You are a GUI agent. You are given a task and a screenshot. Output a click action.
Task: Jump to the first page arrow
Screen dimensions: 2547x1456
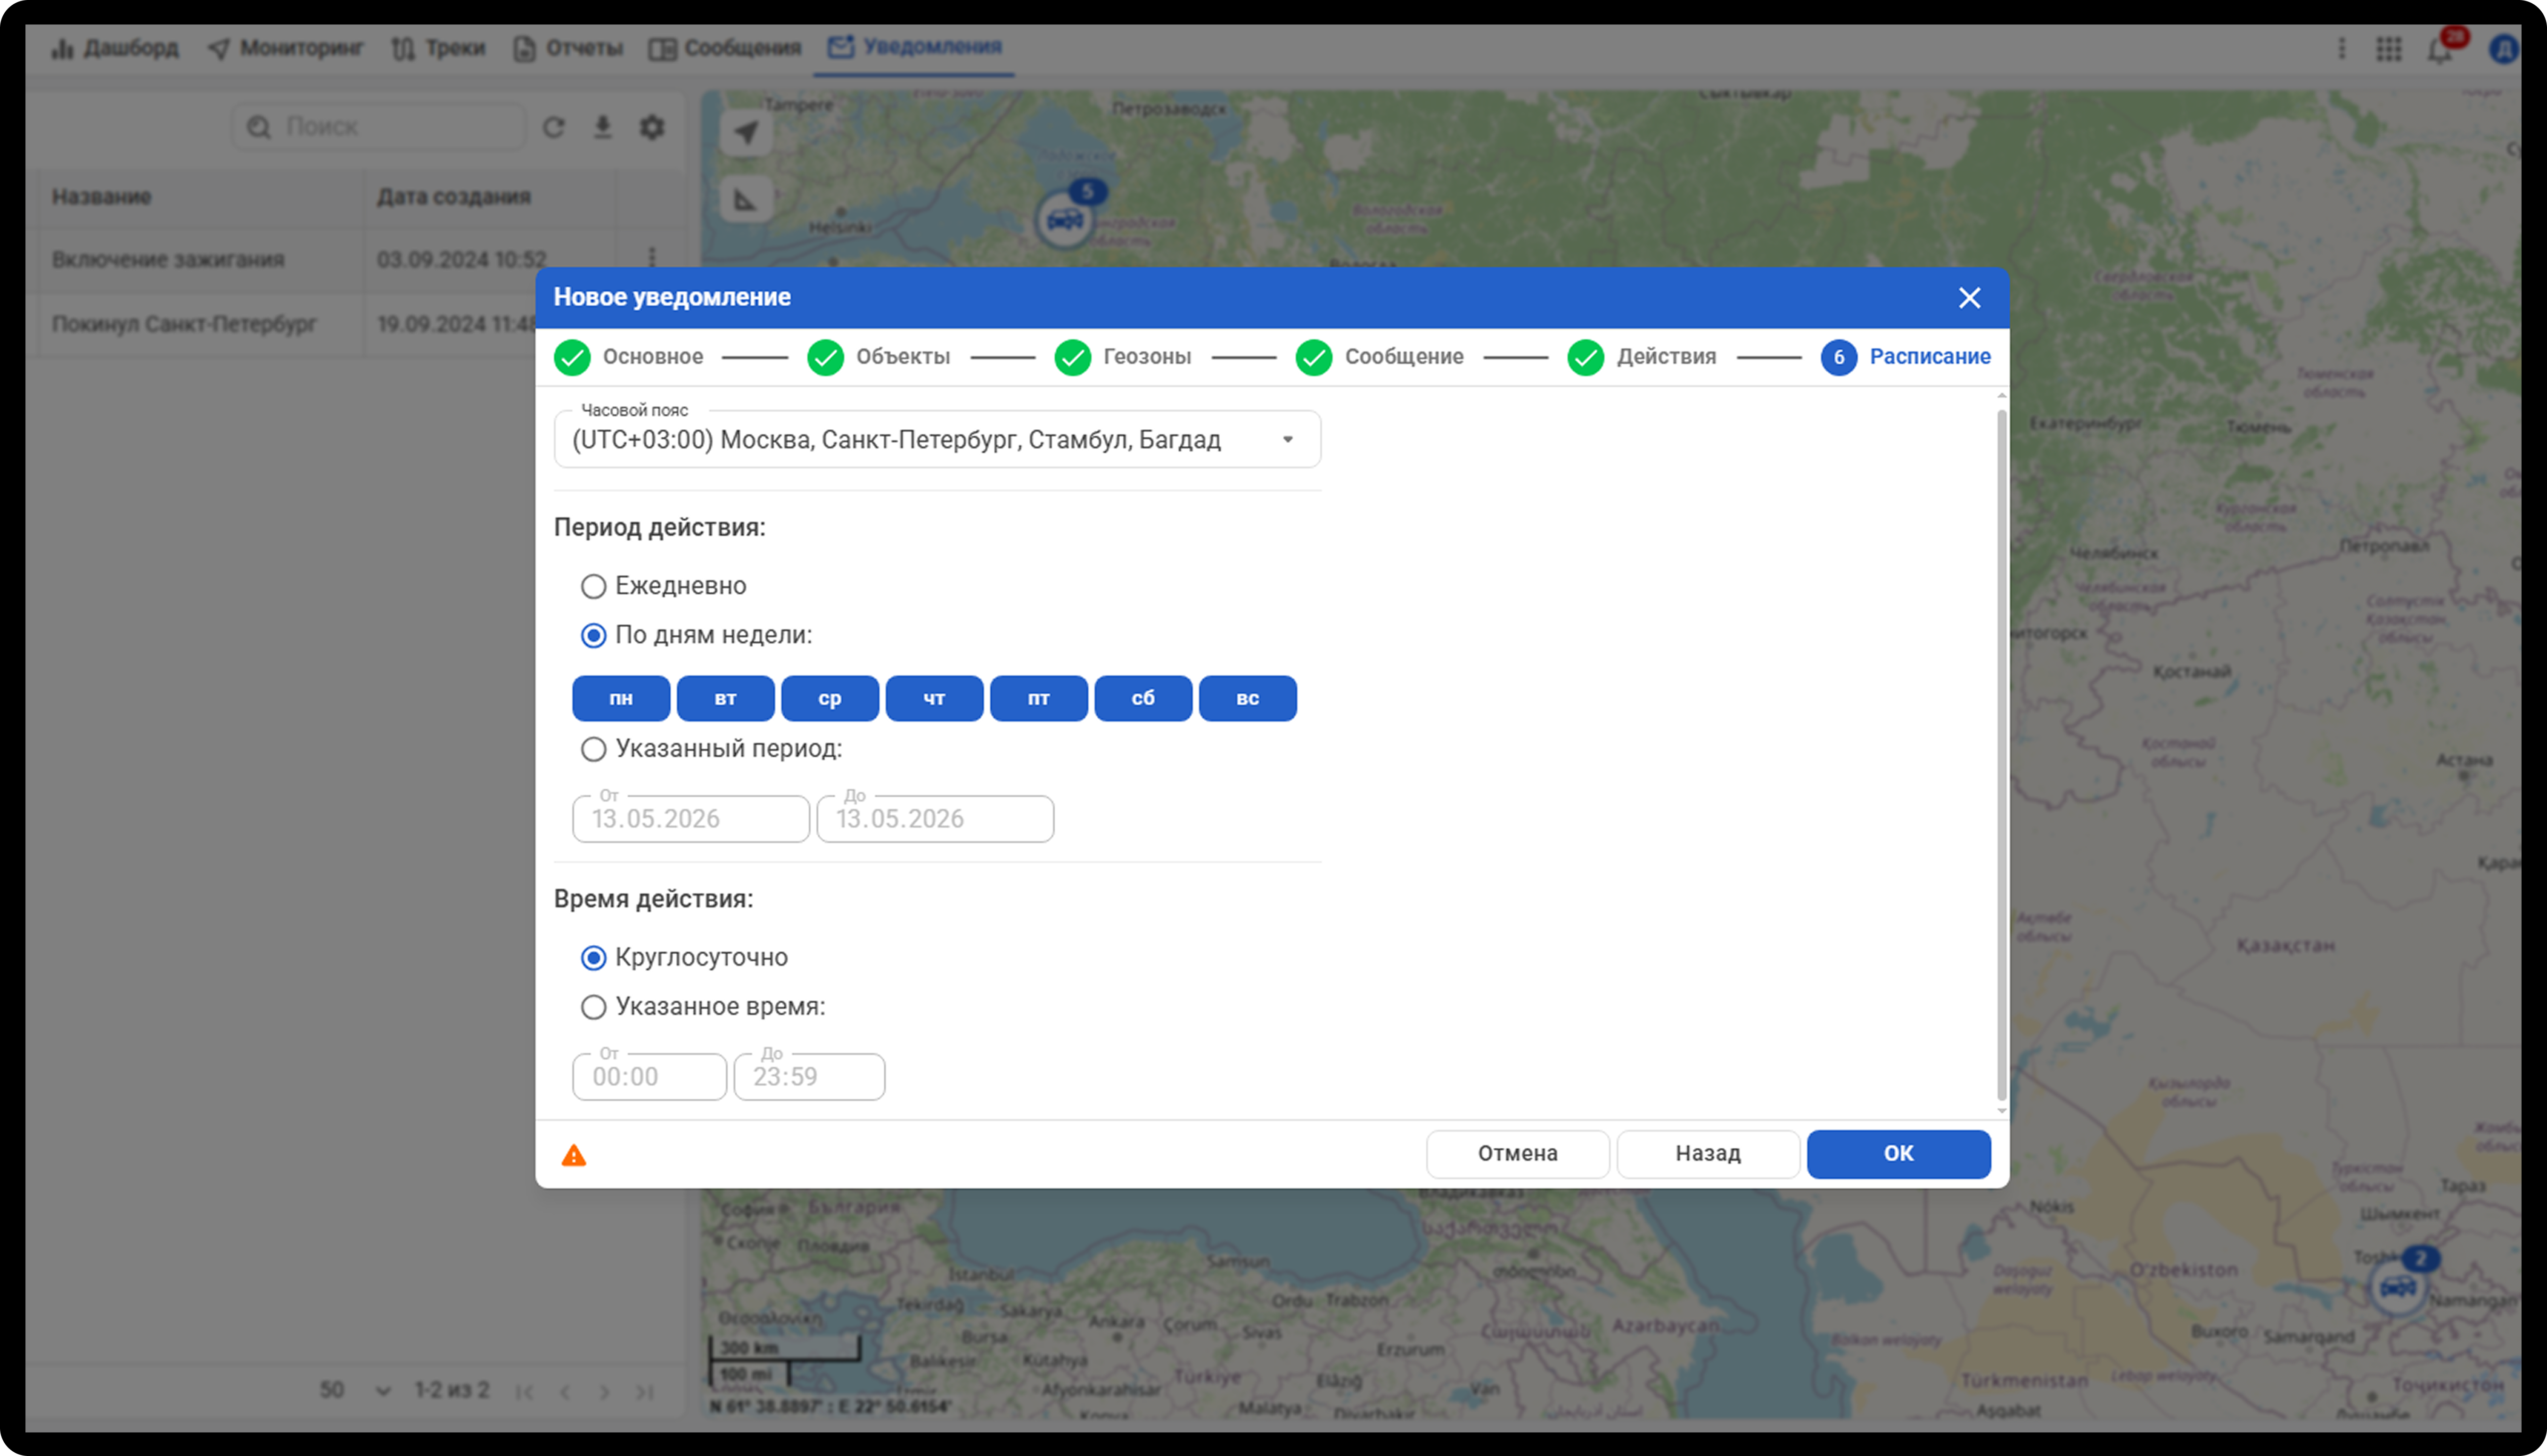coord(525,1391)
